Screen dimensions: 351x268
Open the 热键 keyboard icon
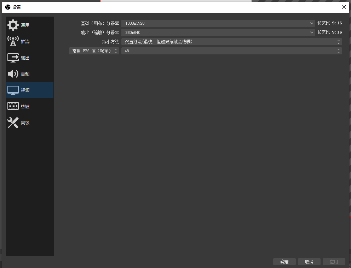pyautogui.click(x=13, y=106)
